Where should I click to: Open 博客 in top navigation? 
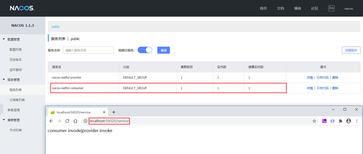click(298, 8)
